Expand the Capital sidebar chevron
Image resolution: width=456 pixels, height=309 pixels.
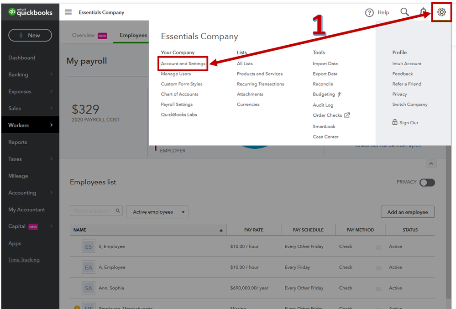coord(52,226)
